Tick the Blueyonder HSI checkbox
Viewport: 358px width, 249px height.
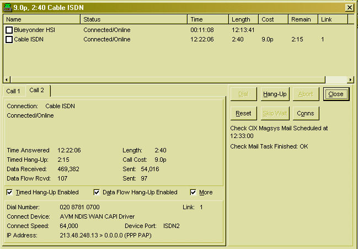coord(9,30)
